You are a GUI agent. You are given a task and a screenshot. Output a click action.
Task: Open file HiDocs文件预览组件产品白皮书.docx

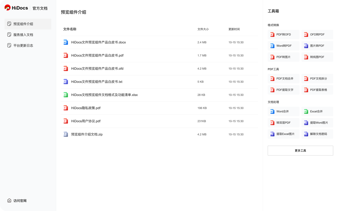(x=99, y=42)
